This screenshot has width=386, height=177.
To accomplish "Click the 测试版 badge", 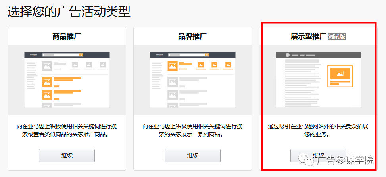I will 337,37.
